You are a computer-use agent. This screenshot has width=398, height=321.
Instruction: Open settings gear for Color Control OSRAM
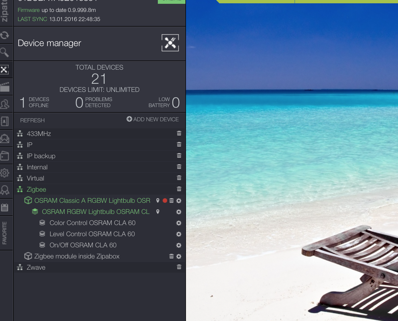179,223
